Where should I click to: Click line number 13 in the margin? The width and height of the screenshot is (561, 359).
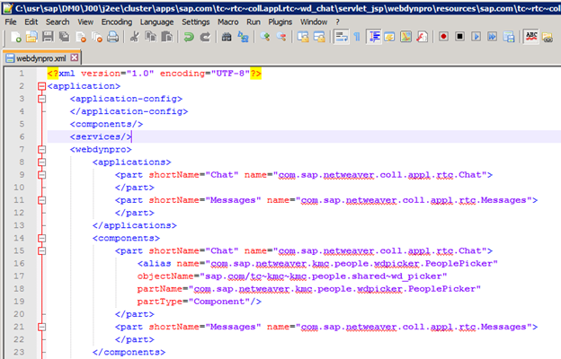[x=19, y=225]
